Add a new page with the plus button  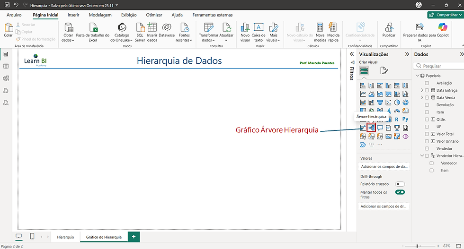(134, 237)
